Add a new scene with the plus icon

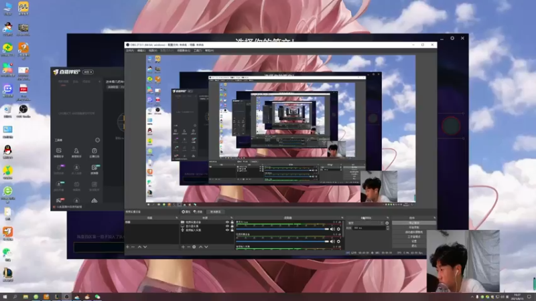[127, 247]
